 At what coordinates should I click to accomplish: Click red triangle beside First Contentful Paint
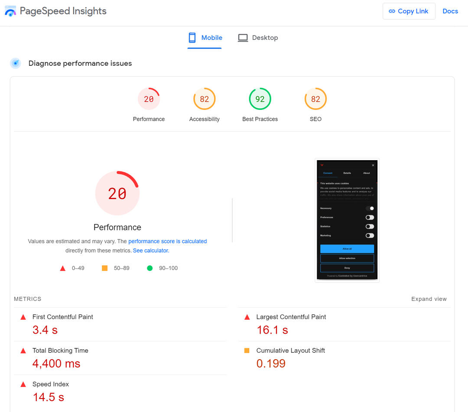point(23,317)
